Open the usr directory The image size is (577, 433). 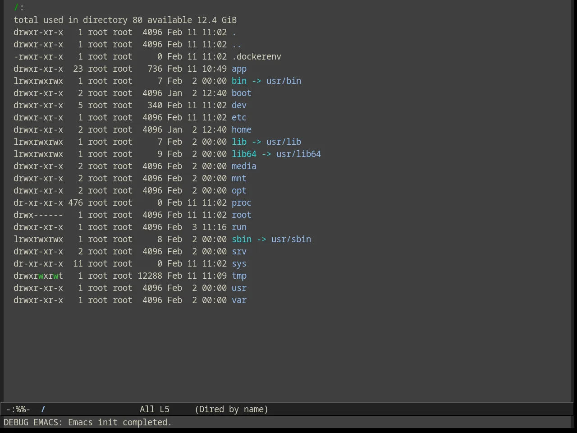(x=239, y=288)
